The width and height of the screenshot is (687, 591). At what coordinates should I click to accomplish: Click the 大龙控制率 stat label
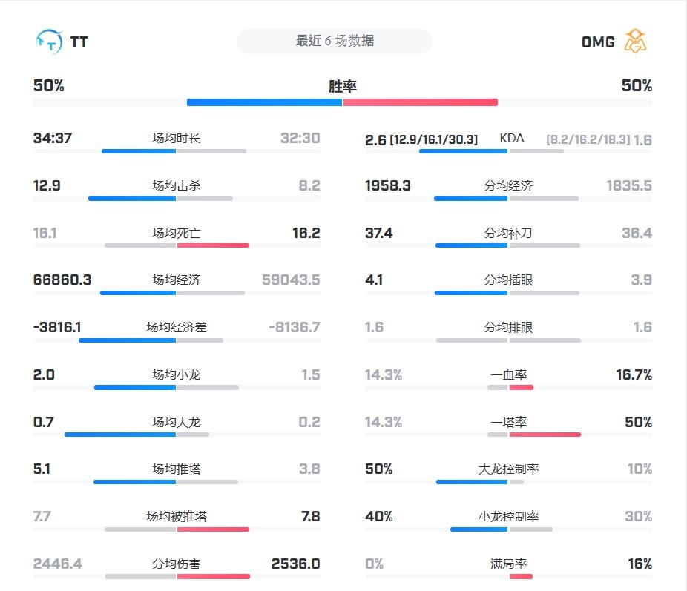click(x=508, y=469)
